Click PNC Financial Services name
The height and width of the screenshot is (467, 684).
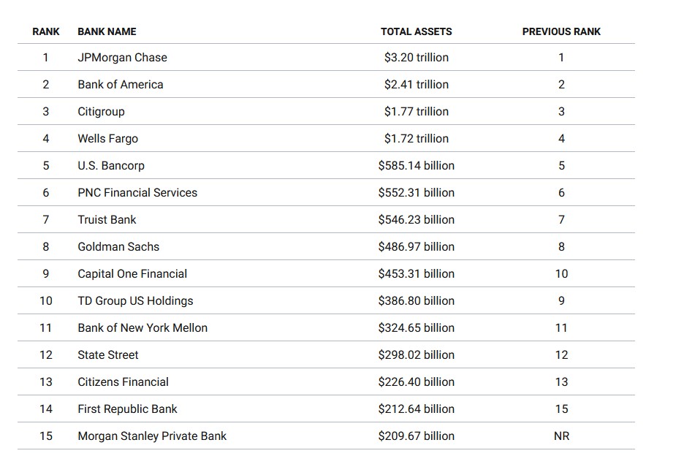tap(137, 193)
